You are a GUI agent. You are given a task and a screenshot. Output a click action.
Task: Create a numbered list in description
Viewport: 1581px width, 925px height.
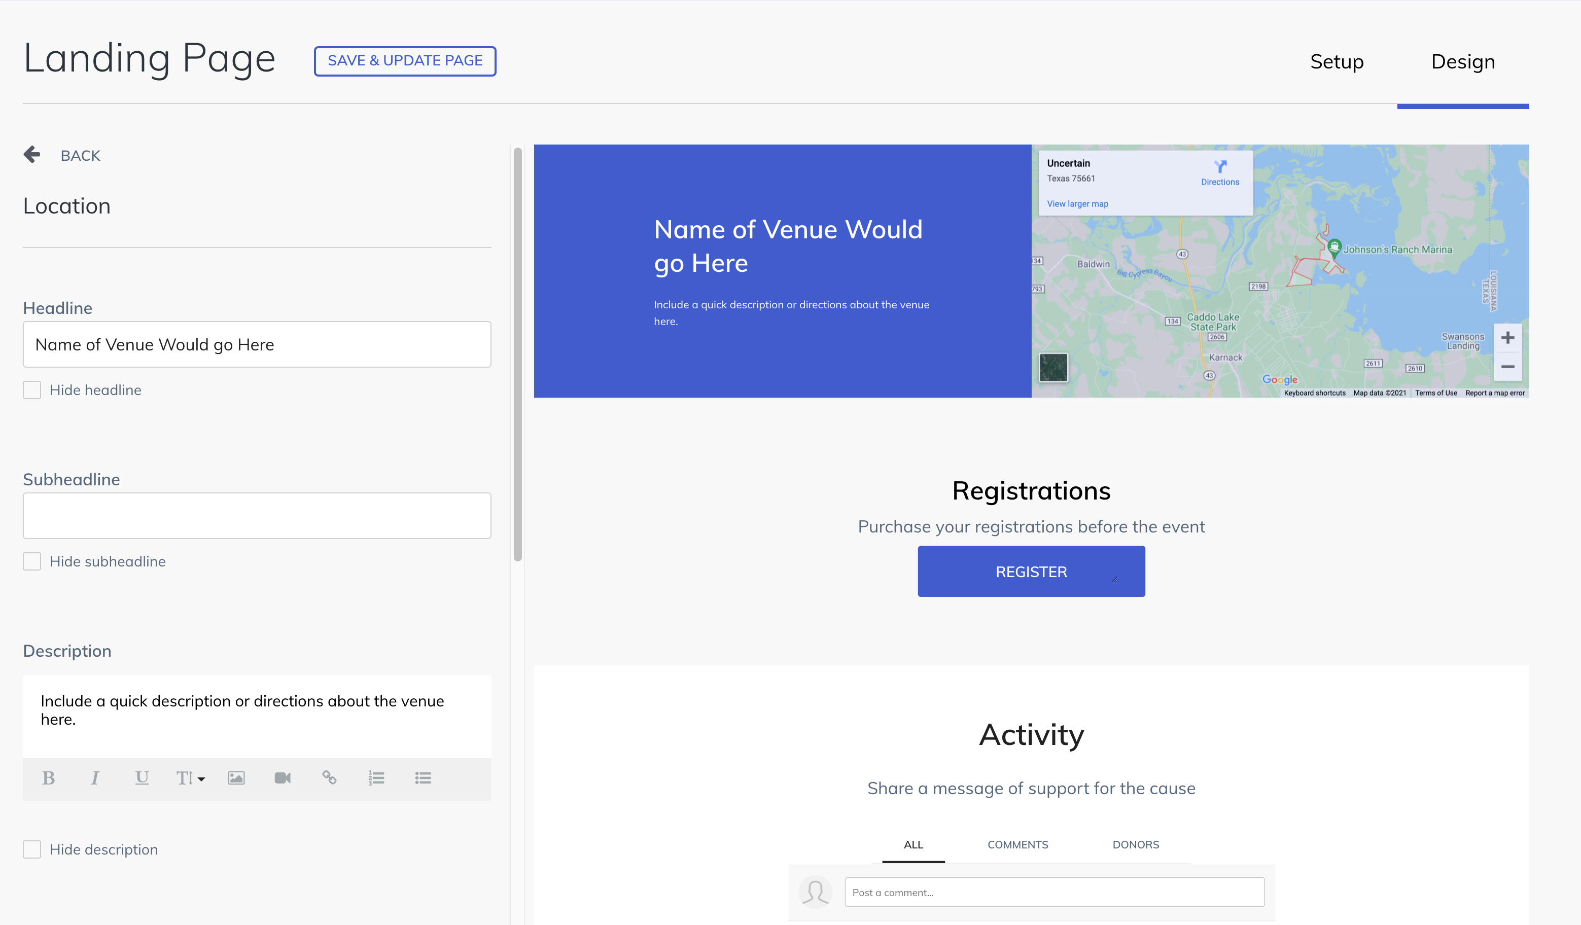(x=376, y=778)
